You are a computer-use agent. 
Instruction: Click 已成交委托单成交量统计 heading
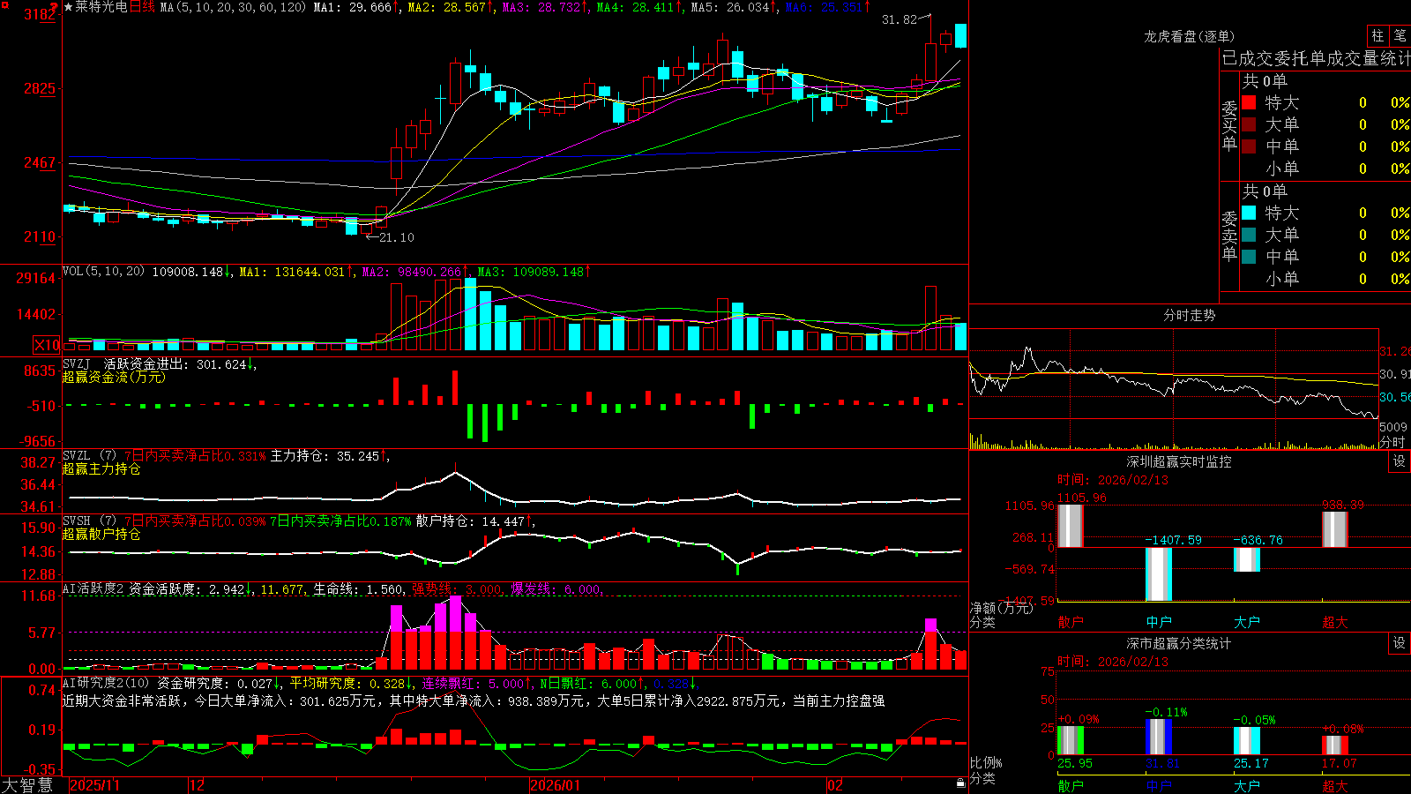[1316, 58]
